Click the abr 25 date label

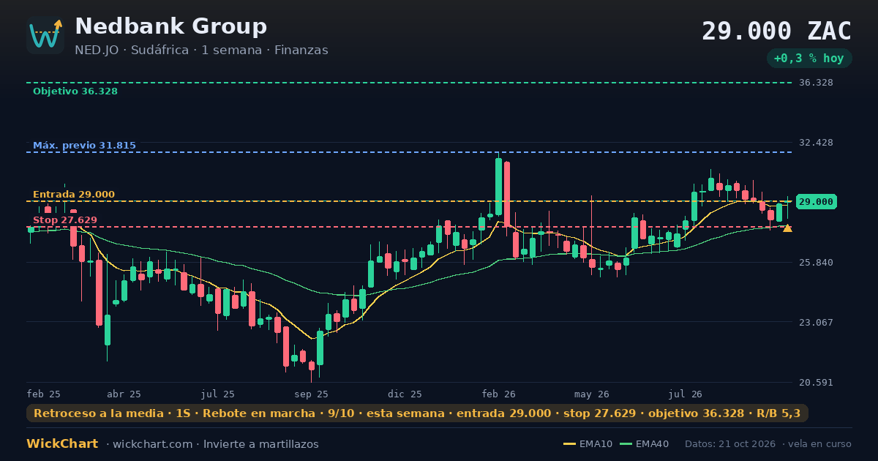pyautogui.click(x=124, y=394)
